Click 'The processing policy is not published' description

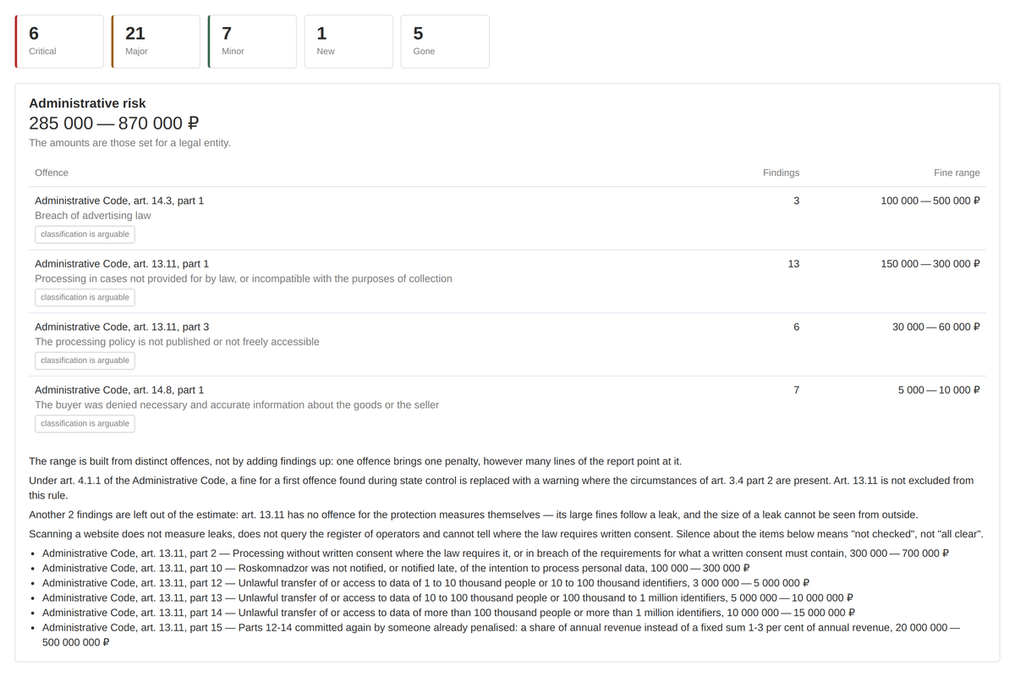[x=177, y=342]
